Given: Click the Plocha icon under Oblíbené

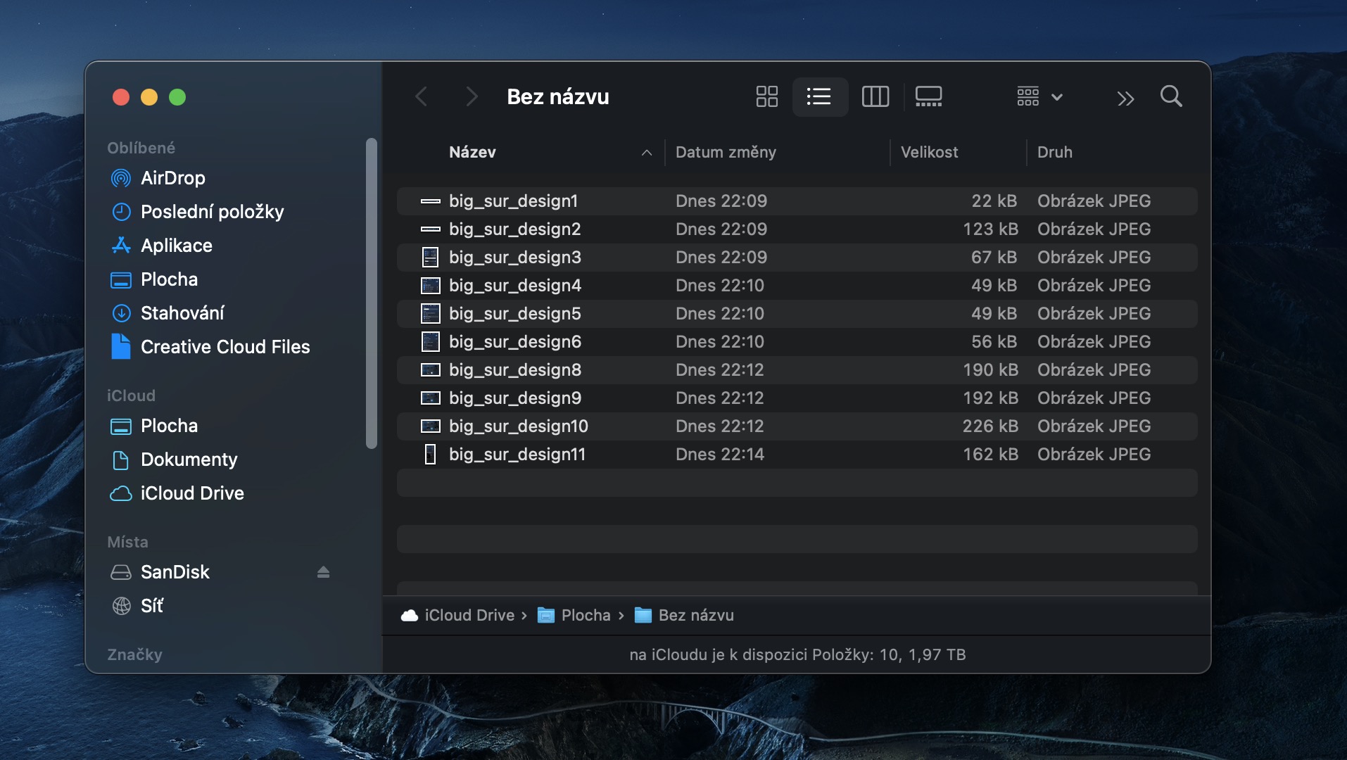Looking at the screenshot, I should (121, 279).
